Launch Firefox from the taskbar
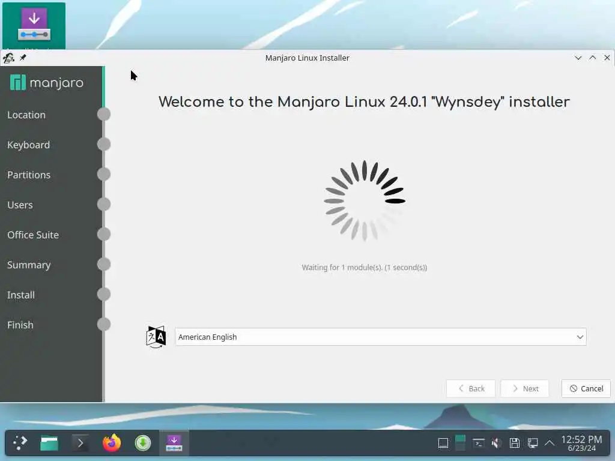 click(112, 443)
